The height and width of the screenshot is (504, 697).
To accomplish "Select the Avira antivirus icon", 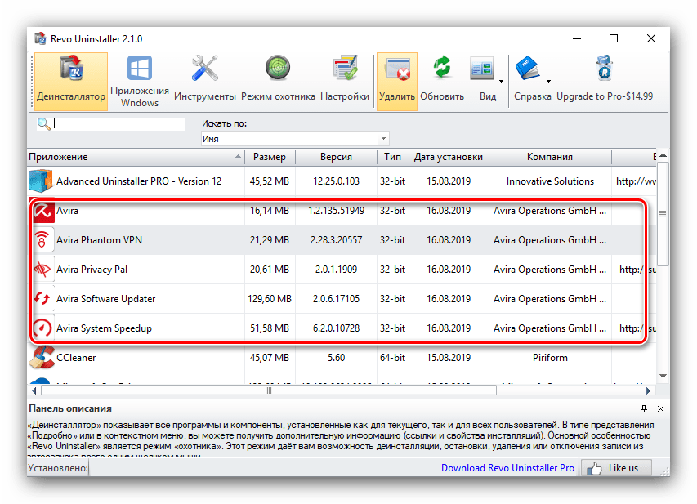I will (43, 211).
